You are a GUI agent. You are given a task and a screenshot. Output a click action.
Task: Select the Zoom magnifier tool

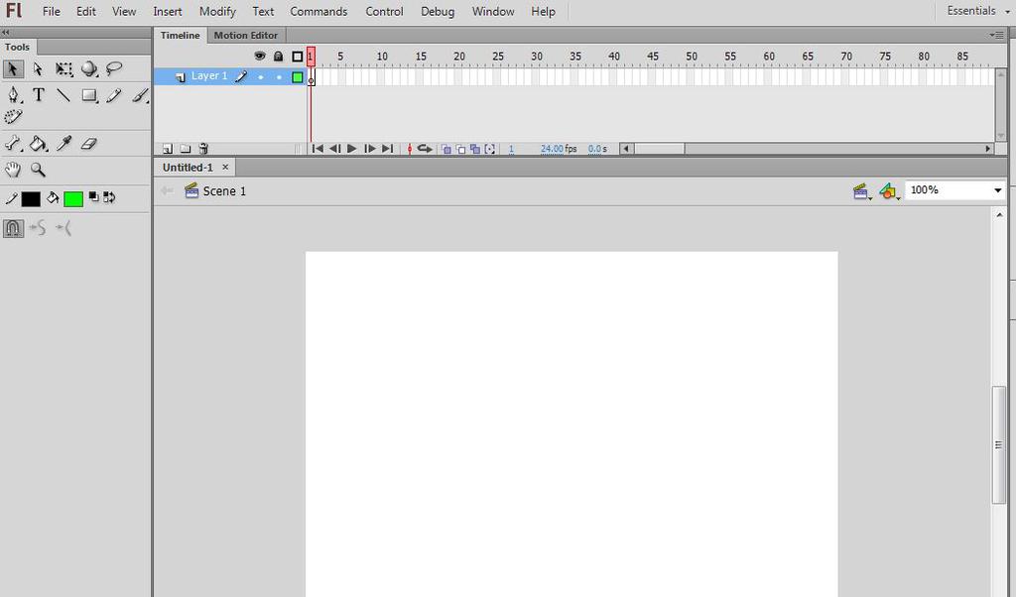point(39,170)
